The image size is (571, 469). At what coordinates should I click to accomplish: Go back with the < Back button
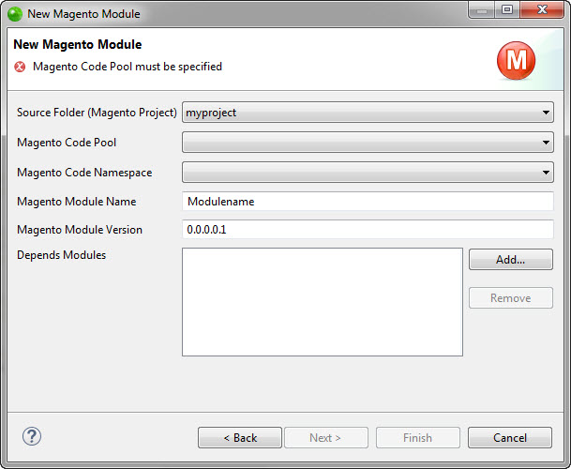click(240, 438)
